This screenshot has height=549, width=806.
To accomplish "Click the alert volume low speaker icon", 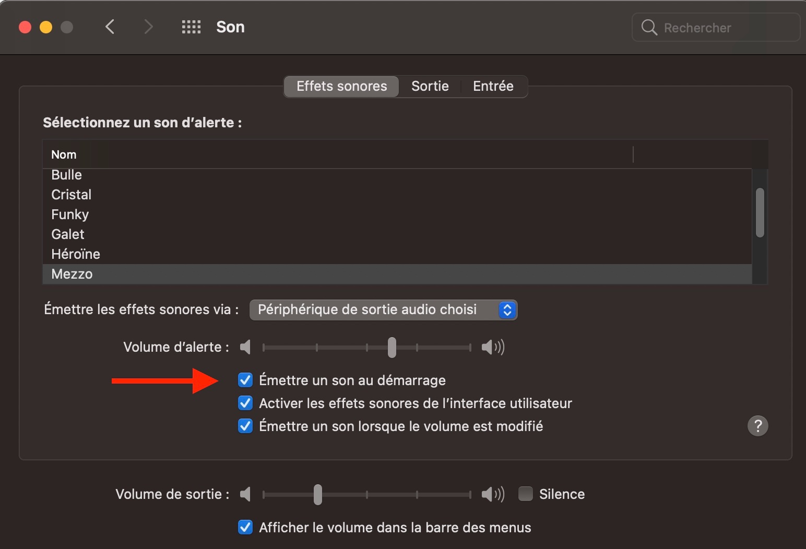I will tap(245, 347).
